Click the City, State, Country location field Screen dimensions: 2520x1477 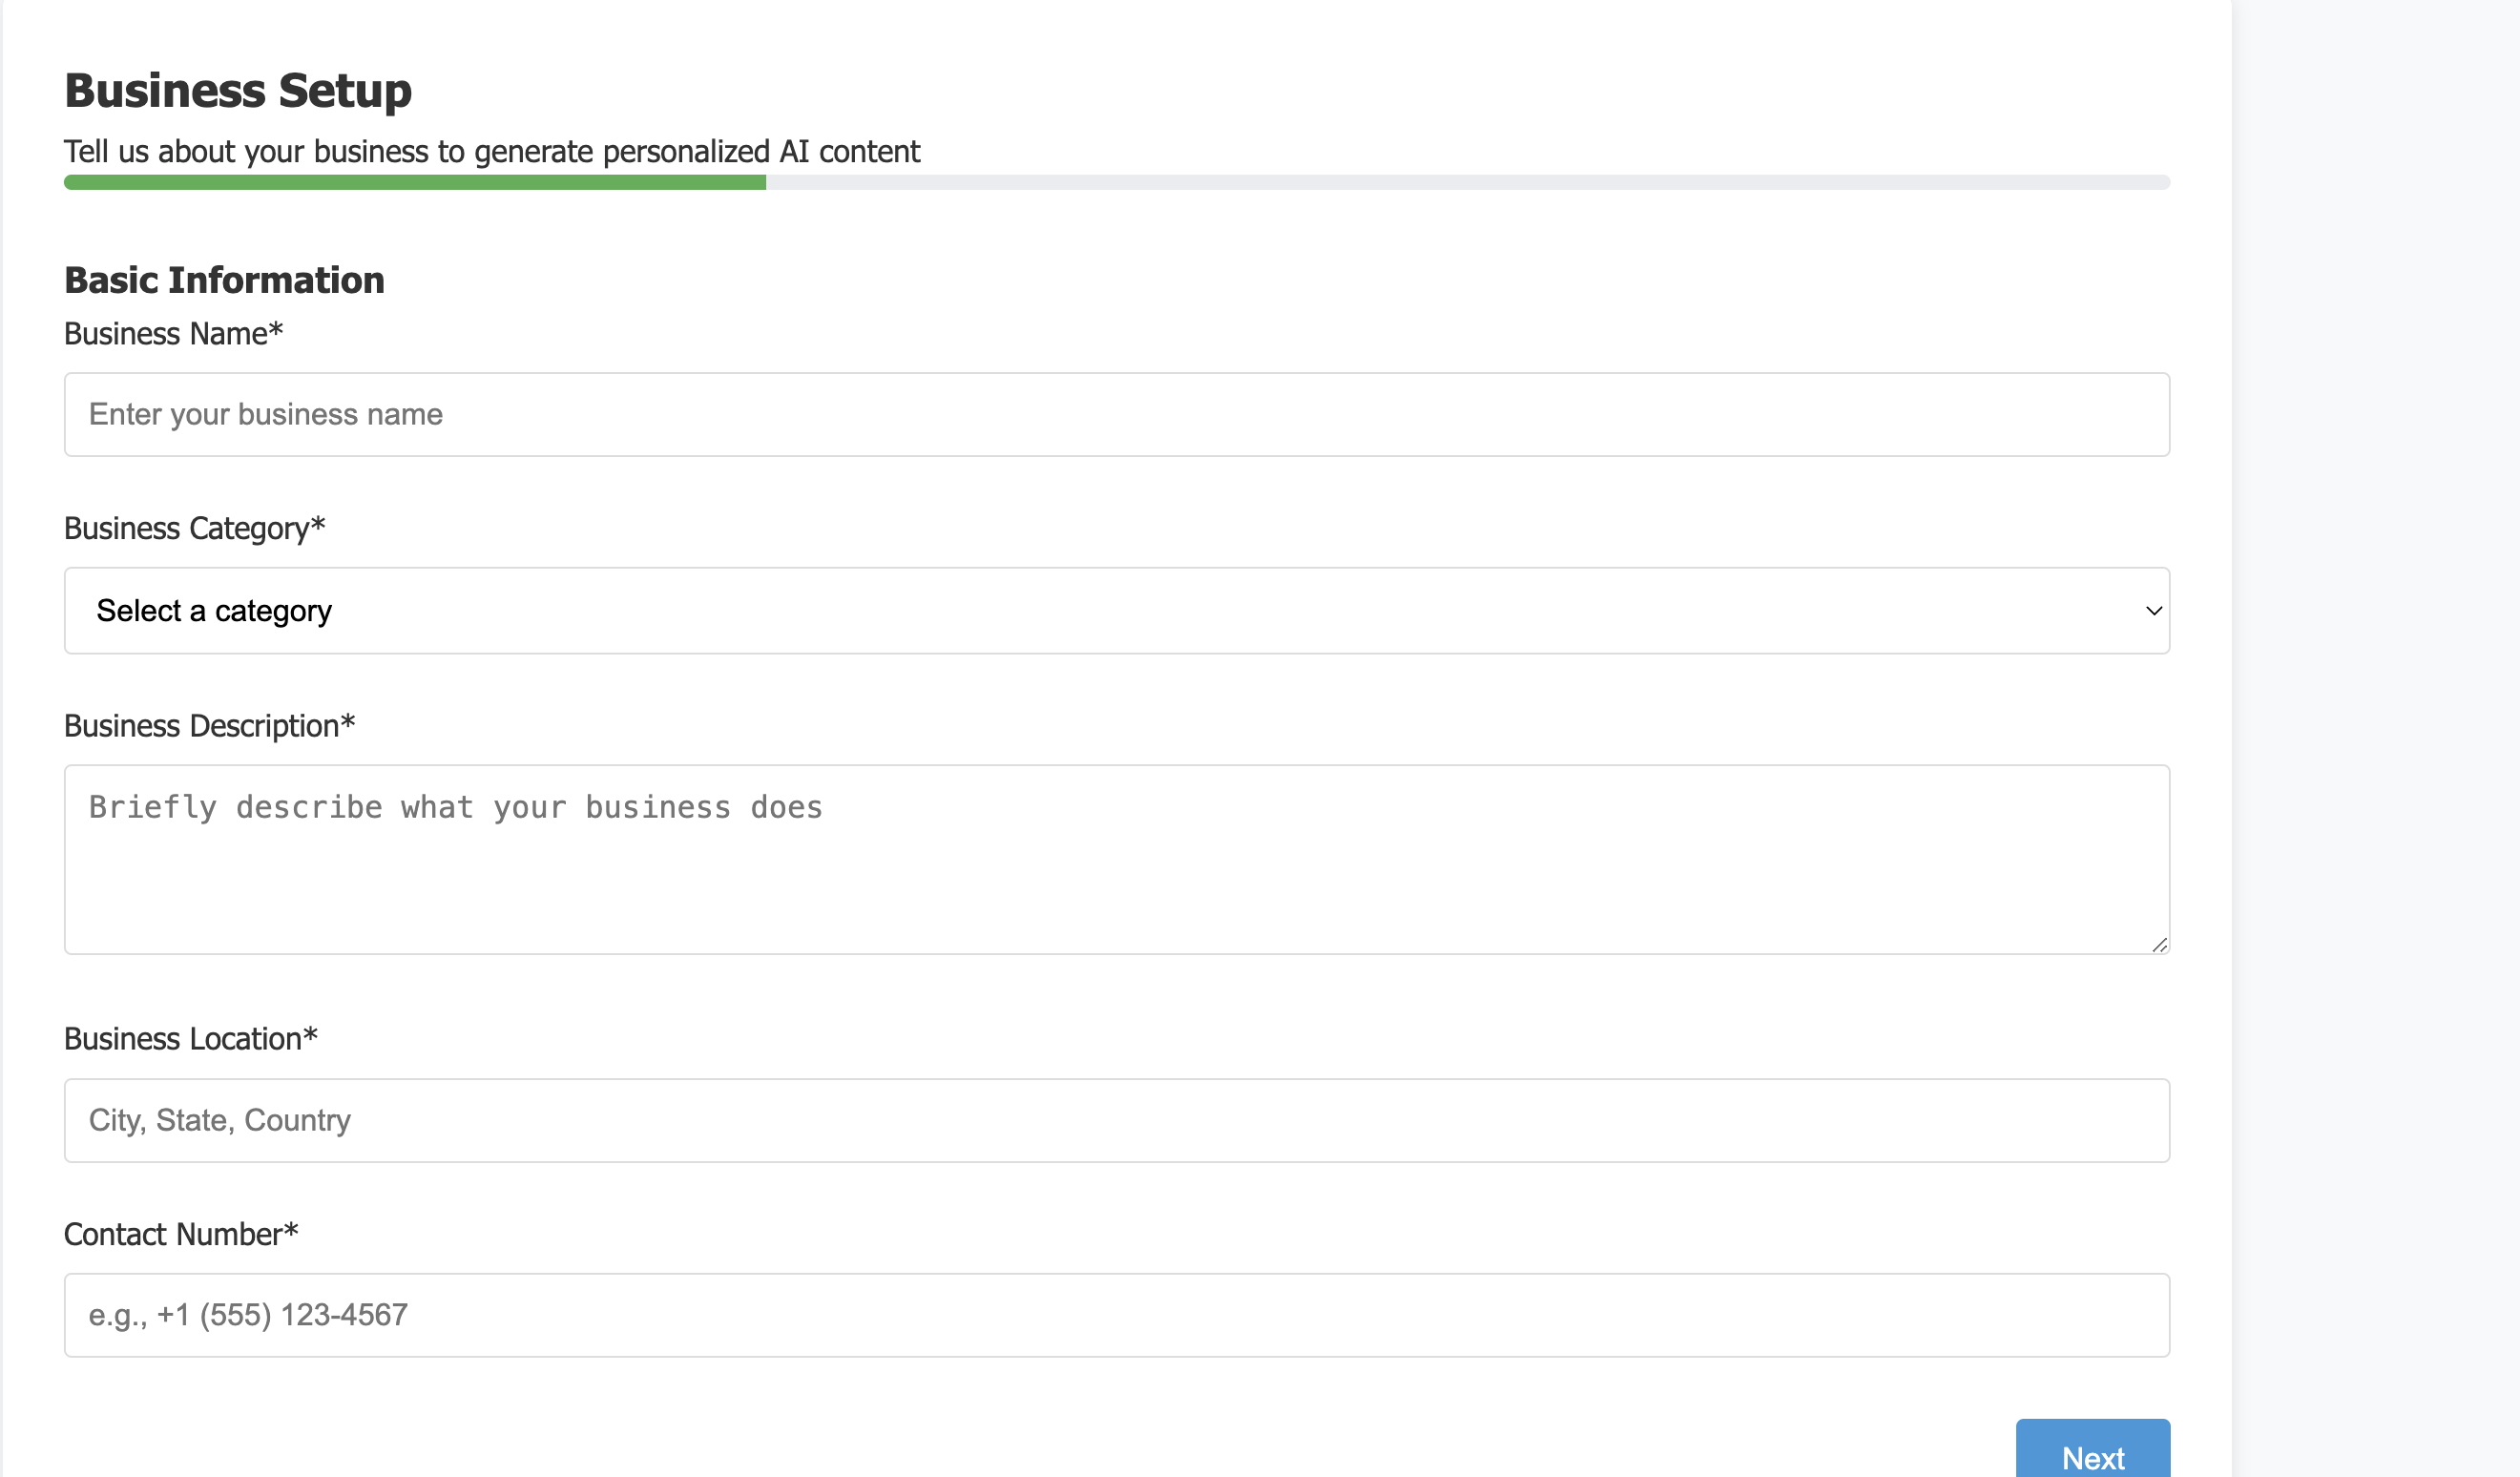click(1116, 1120)
